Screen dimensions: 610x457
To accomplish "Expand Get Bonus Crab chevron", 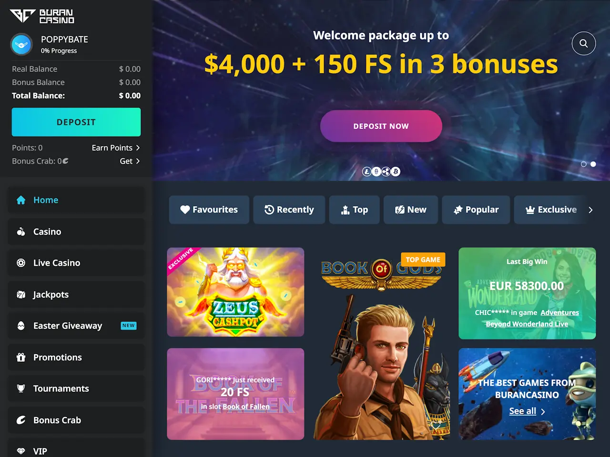I will point(138,161).
